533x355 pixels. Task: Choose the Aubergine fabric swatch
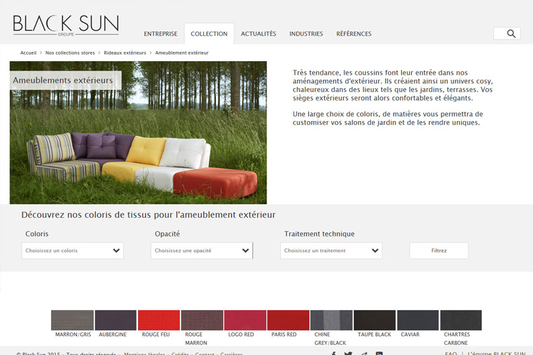click(x=116, y=320)
